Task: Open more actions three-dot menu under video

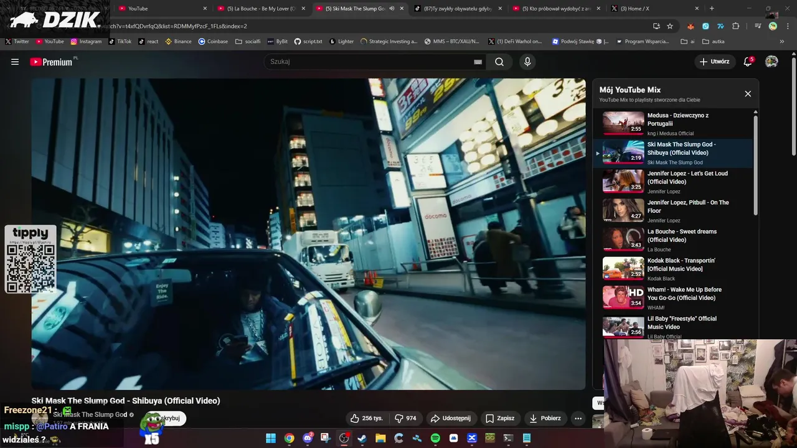Action: [x=578, y=418]
